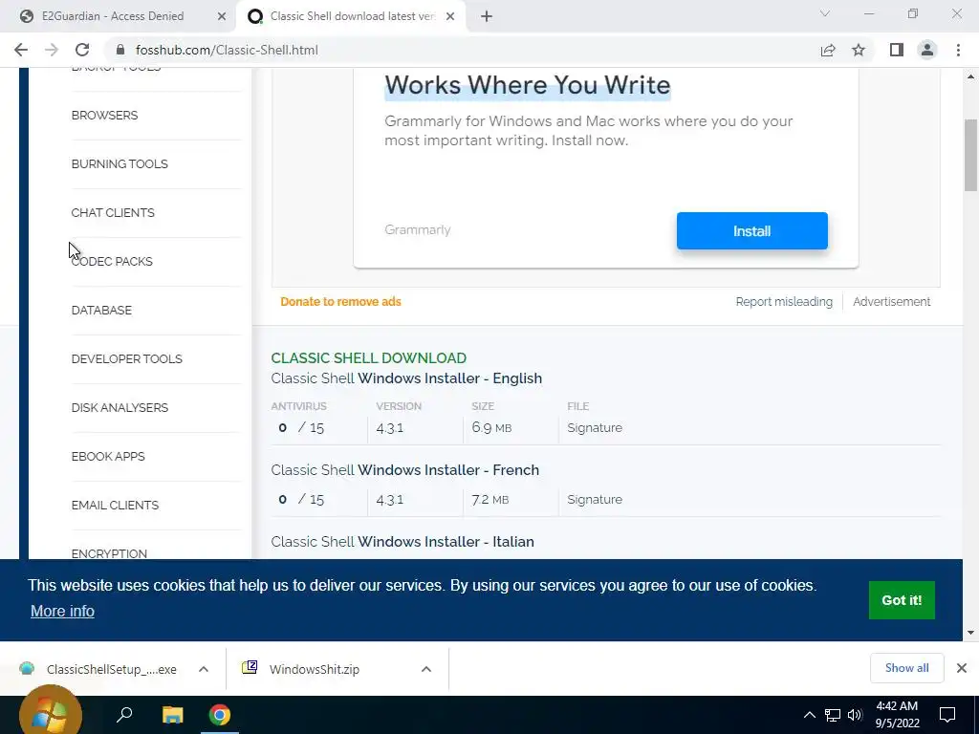979x734 pixels.
Task: Go back using browser back arrow
Action: coord(21,50)
